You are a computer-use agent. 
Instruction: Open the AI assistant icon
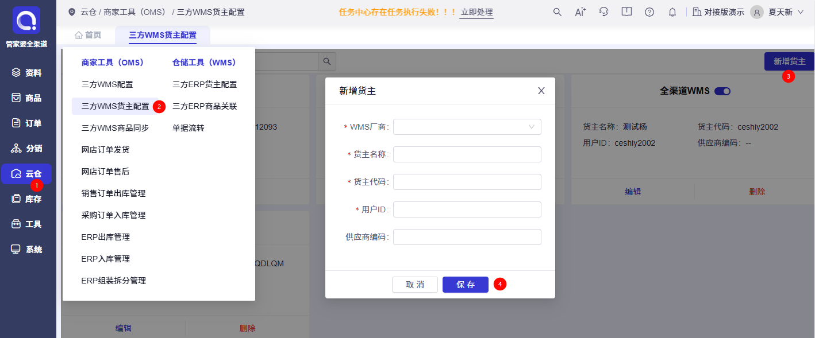[x=580, y=12]
